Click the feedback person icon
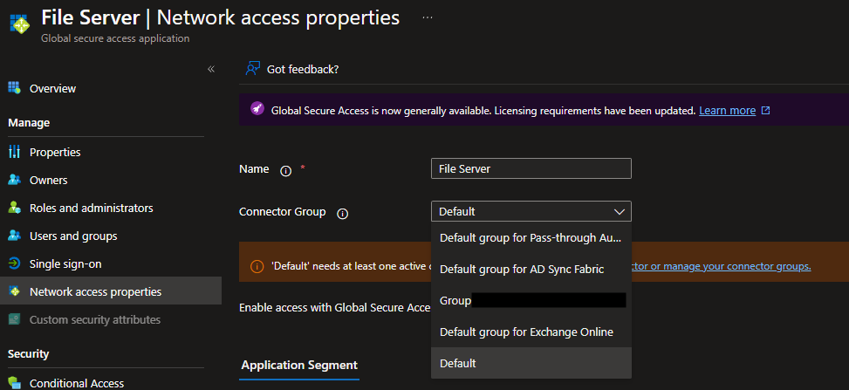 pos(253,69)
